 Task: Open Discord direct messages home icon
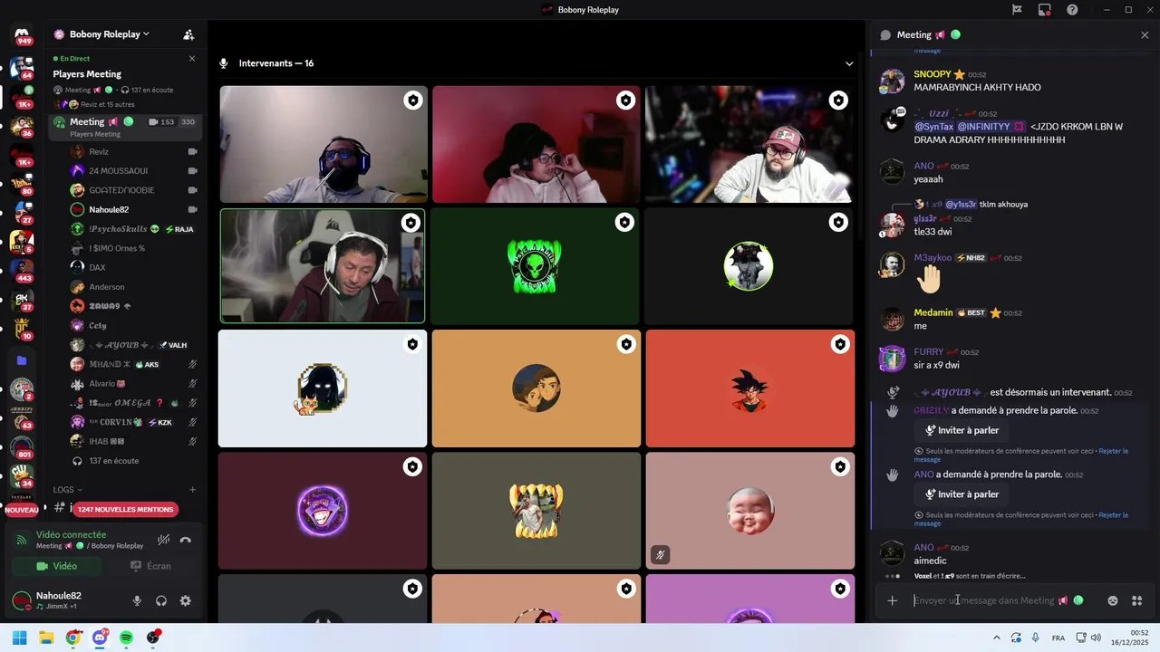(x=22, y=34)
